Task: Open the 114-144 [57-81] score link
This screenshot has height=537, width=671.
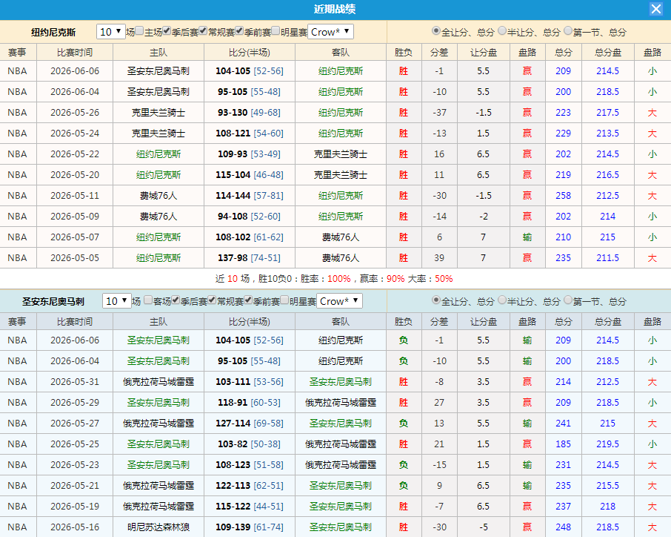Action: click(250, 196)
